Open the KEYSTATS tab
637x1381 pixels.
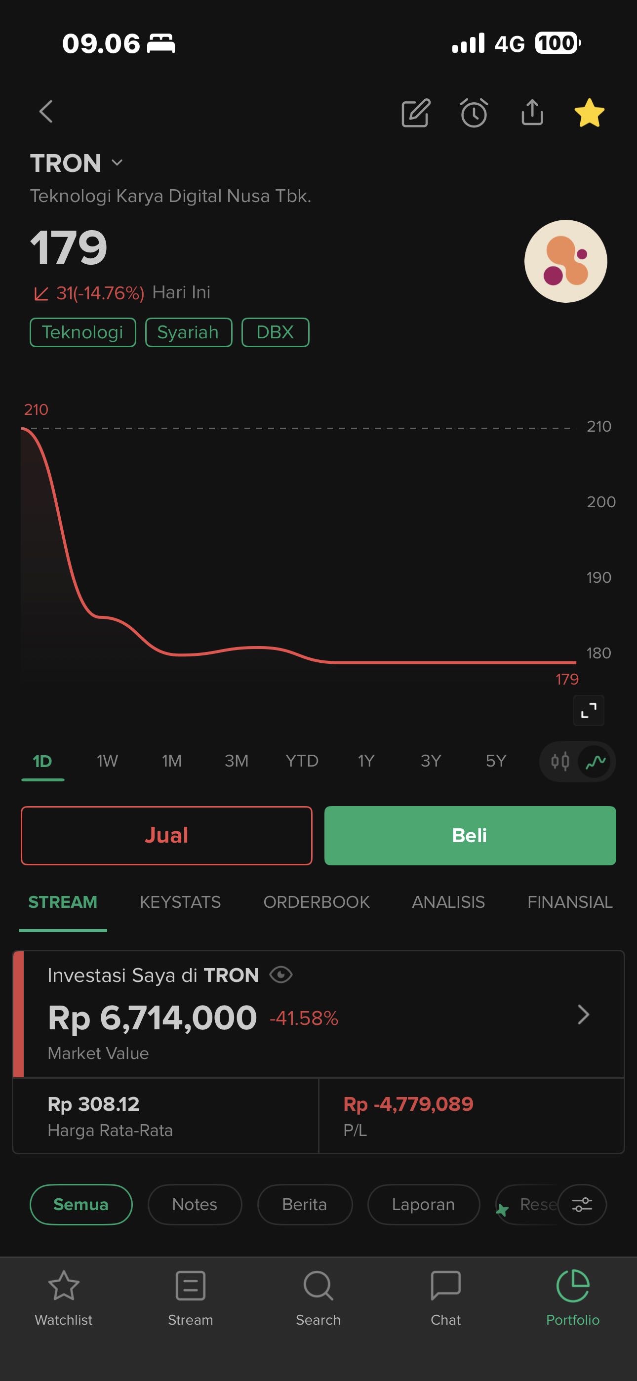[180, 902]
